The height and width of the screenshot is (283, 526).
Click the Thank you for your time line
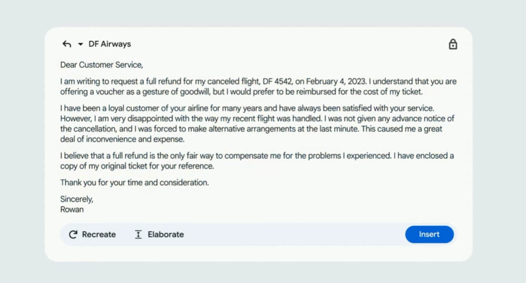[135, 183]
